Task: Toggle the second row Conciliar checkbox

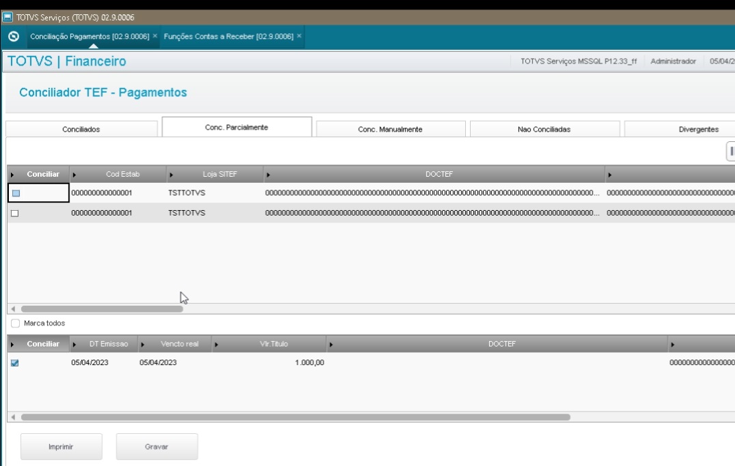Action: pyautogui.click(x=15, y=213)
